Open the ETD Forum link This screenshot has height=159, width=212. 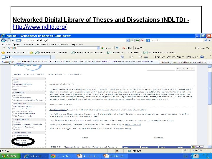tap(133, 124)
